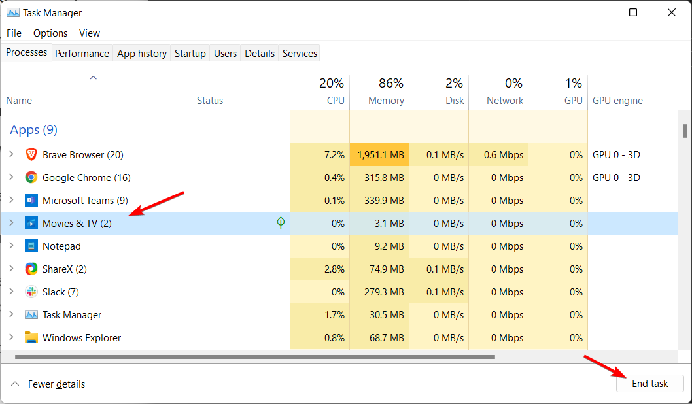
Task: Click Brave's GPU 0 - 3D engine cell
Action: click(x=616, y=155)
